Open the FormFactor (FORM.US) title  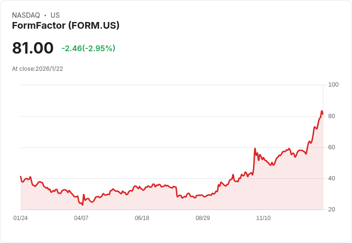(x=66, y=25)
